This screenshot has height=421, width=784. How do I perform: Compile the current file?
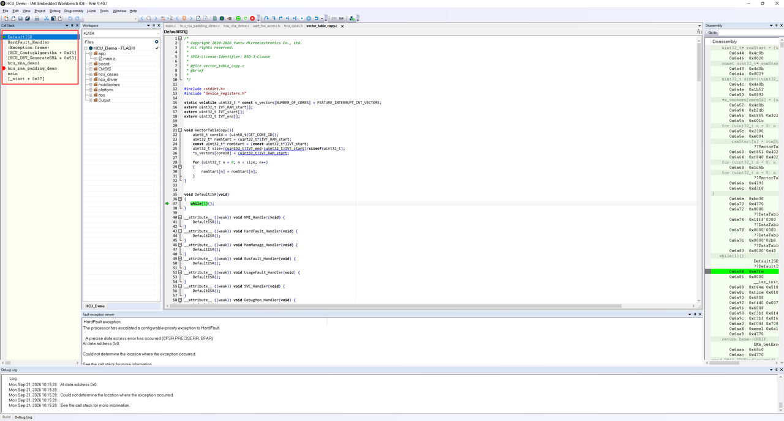point(214,18)
